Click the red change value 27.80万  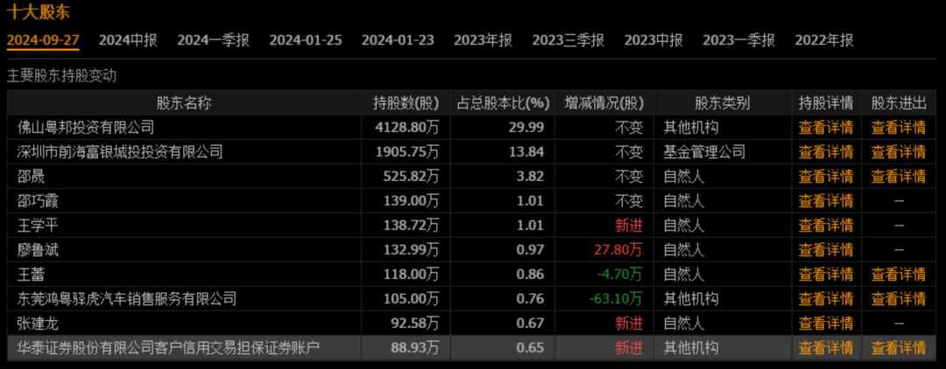point(619,250)
